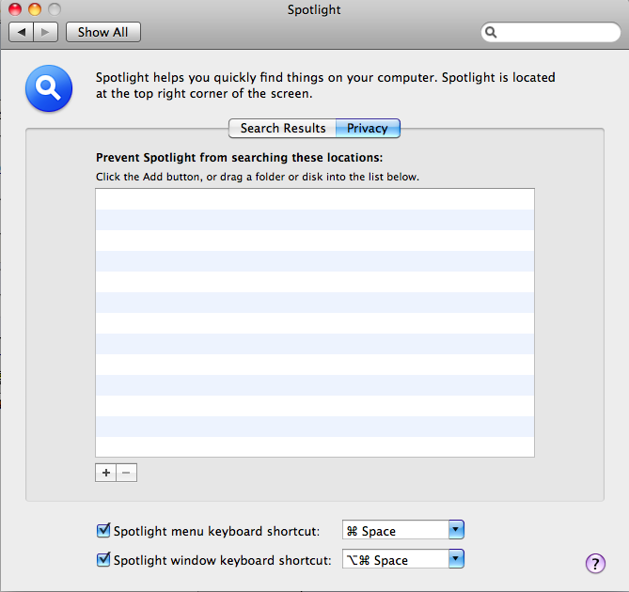Click inside the excluded locations list
This screenshot has width=629, height=592.
coord(315,322)
